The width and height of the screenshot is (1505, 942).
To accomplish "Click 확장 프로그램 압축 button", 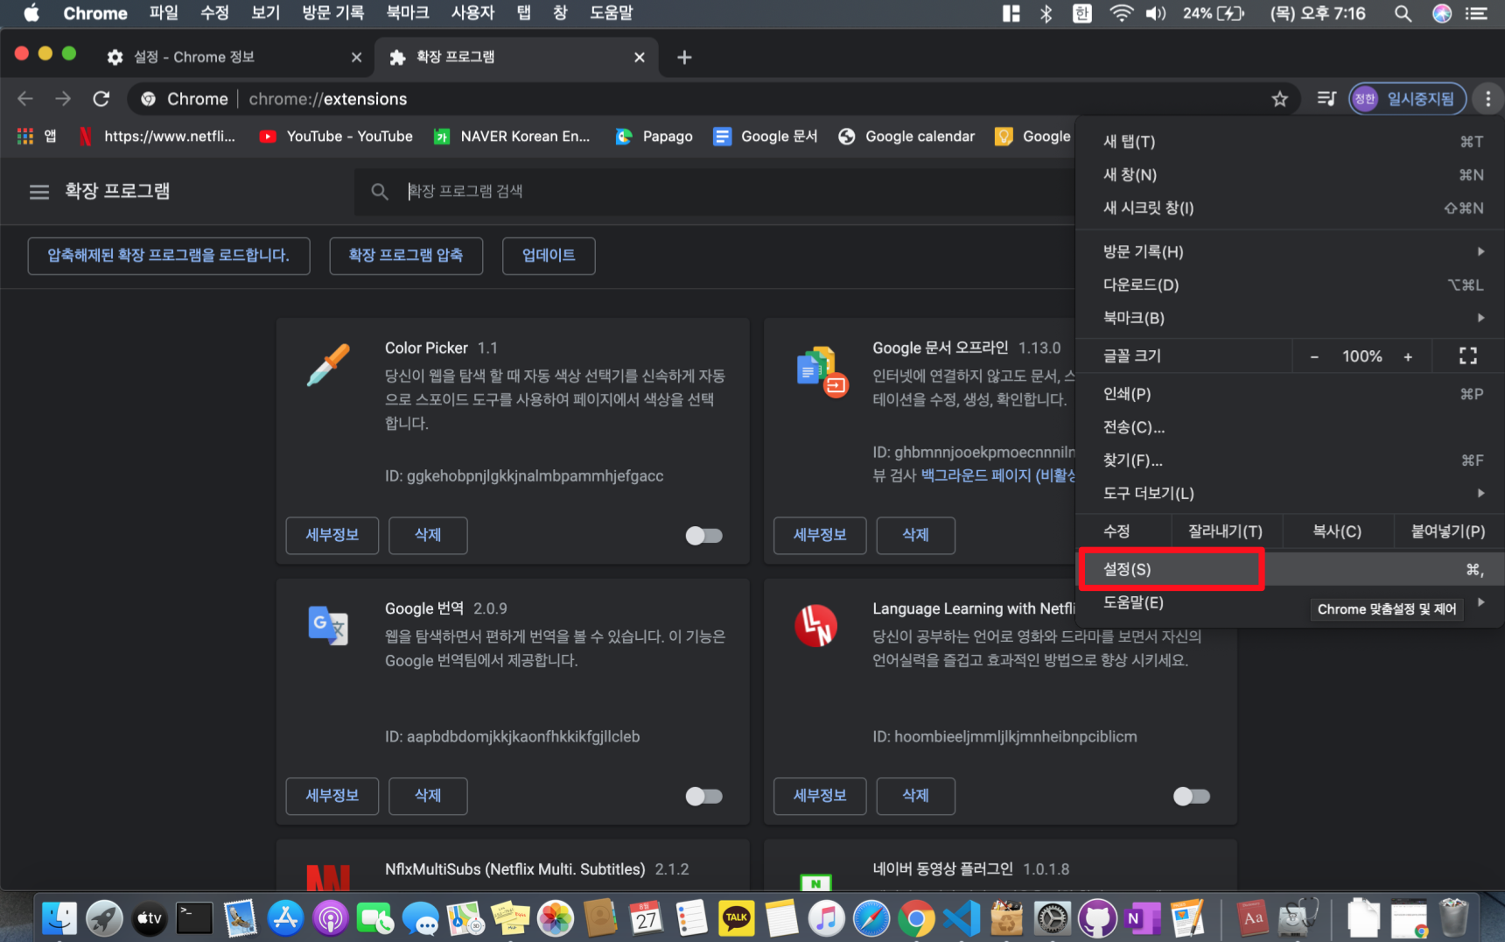I will point(406,256).
